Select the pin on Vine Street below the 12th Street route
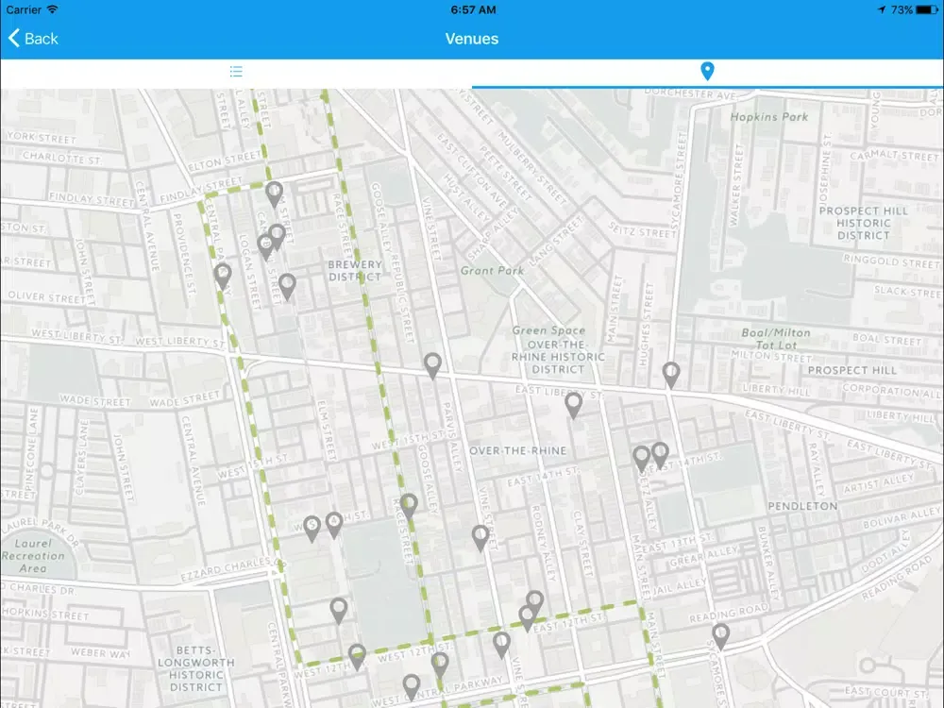The height and width of the screenshot is (708, 944). click(x=501, y=645)
